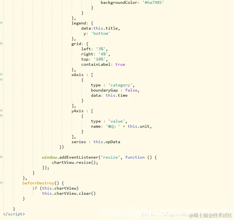
Task: Click the 'legend: {' key
Action: [x=82, y=23]
